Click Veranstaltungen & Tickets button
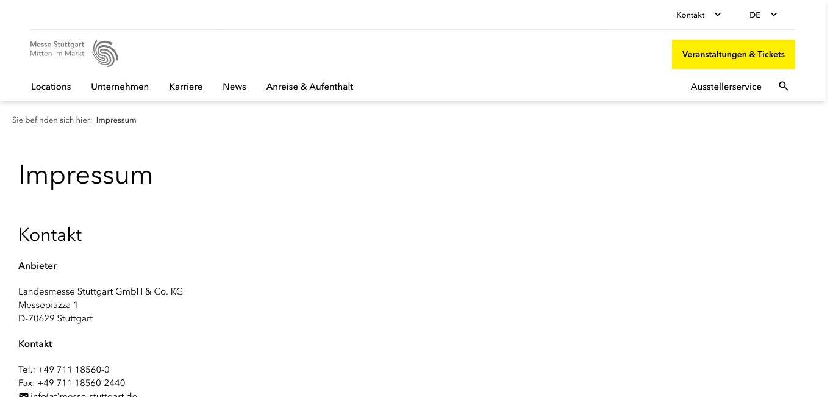The height and width of the screenshot is (397, 833). click(x=734, y=54)
